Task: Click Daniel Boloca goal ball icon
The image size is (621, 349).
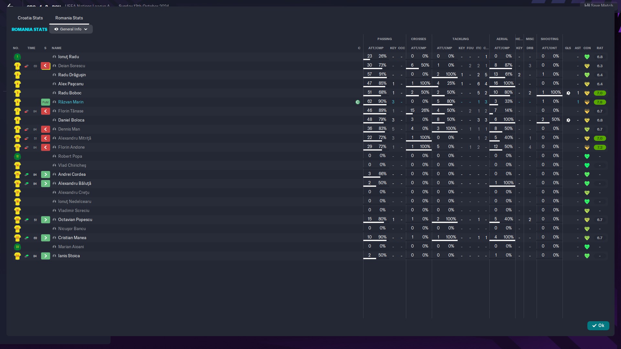Action: tap(568, 120)
